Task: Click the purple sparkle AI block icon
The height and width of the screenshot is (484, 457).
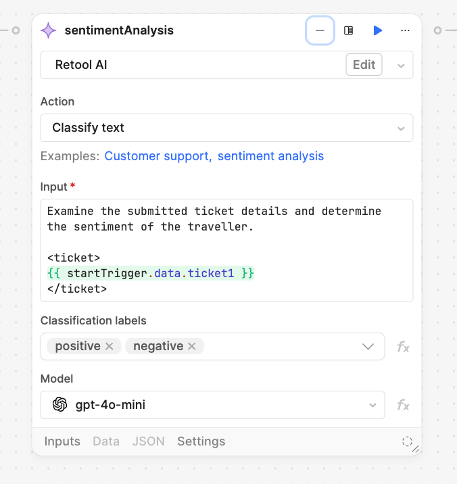Action: [49, 30]
